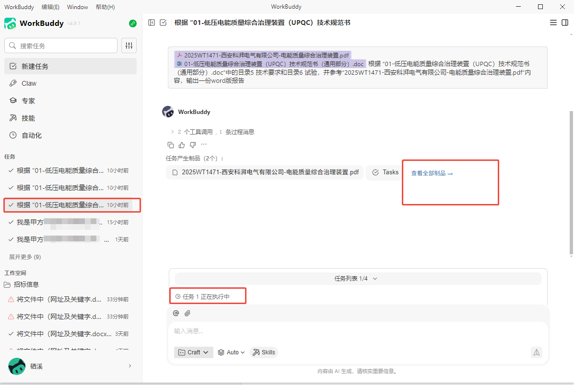
Task: Click the conversation vertical scrollbar
Action: coord(571,183)
